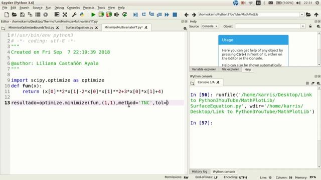Close the MinimizeMultivariateYT.py tab
The width and height of the screenshot is (321, 180).
click(x=146, y=27)
